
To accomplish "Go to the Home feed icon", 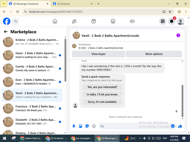I will point(55,21).
